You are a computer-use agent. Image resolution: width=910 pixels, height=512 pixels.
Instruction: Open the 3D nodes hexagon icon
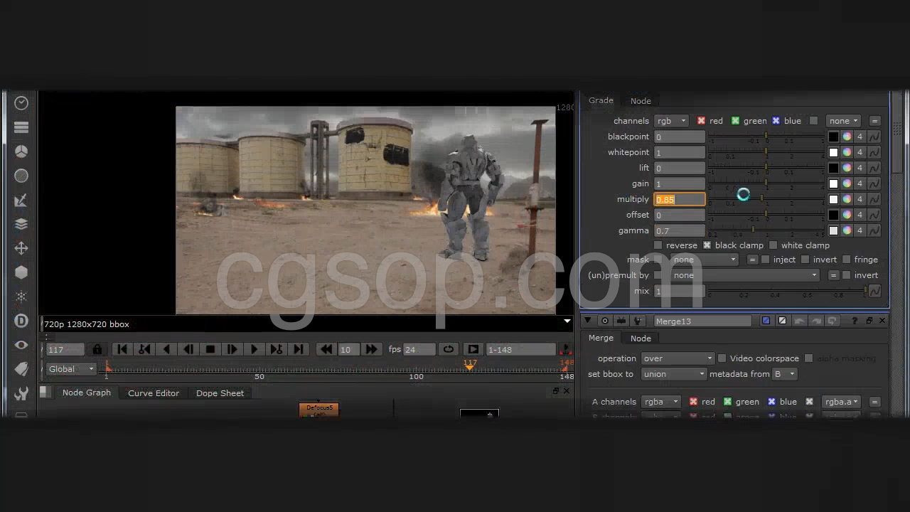[x=21, y=272]
